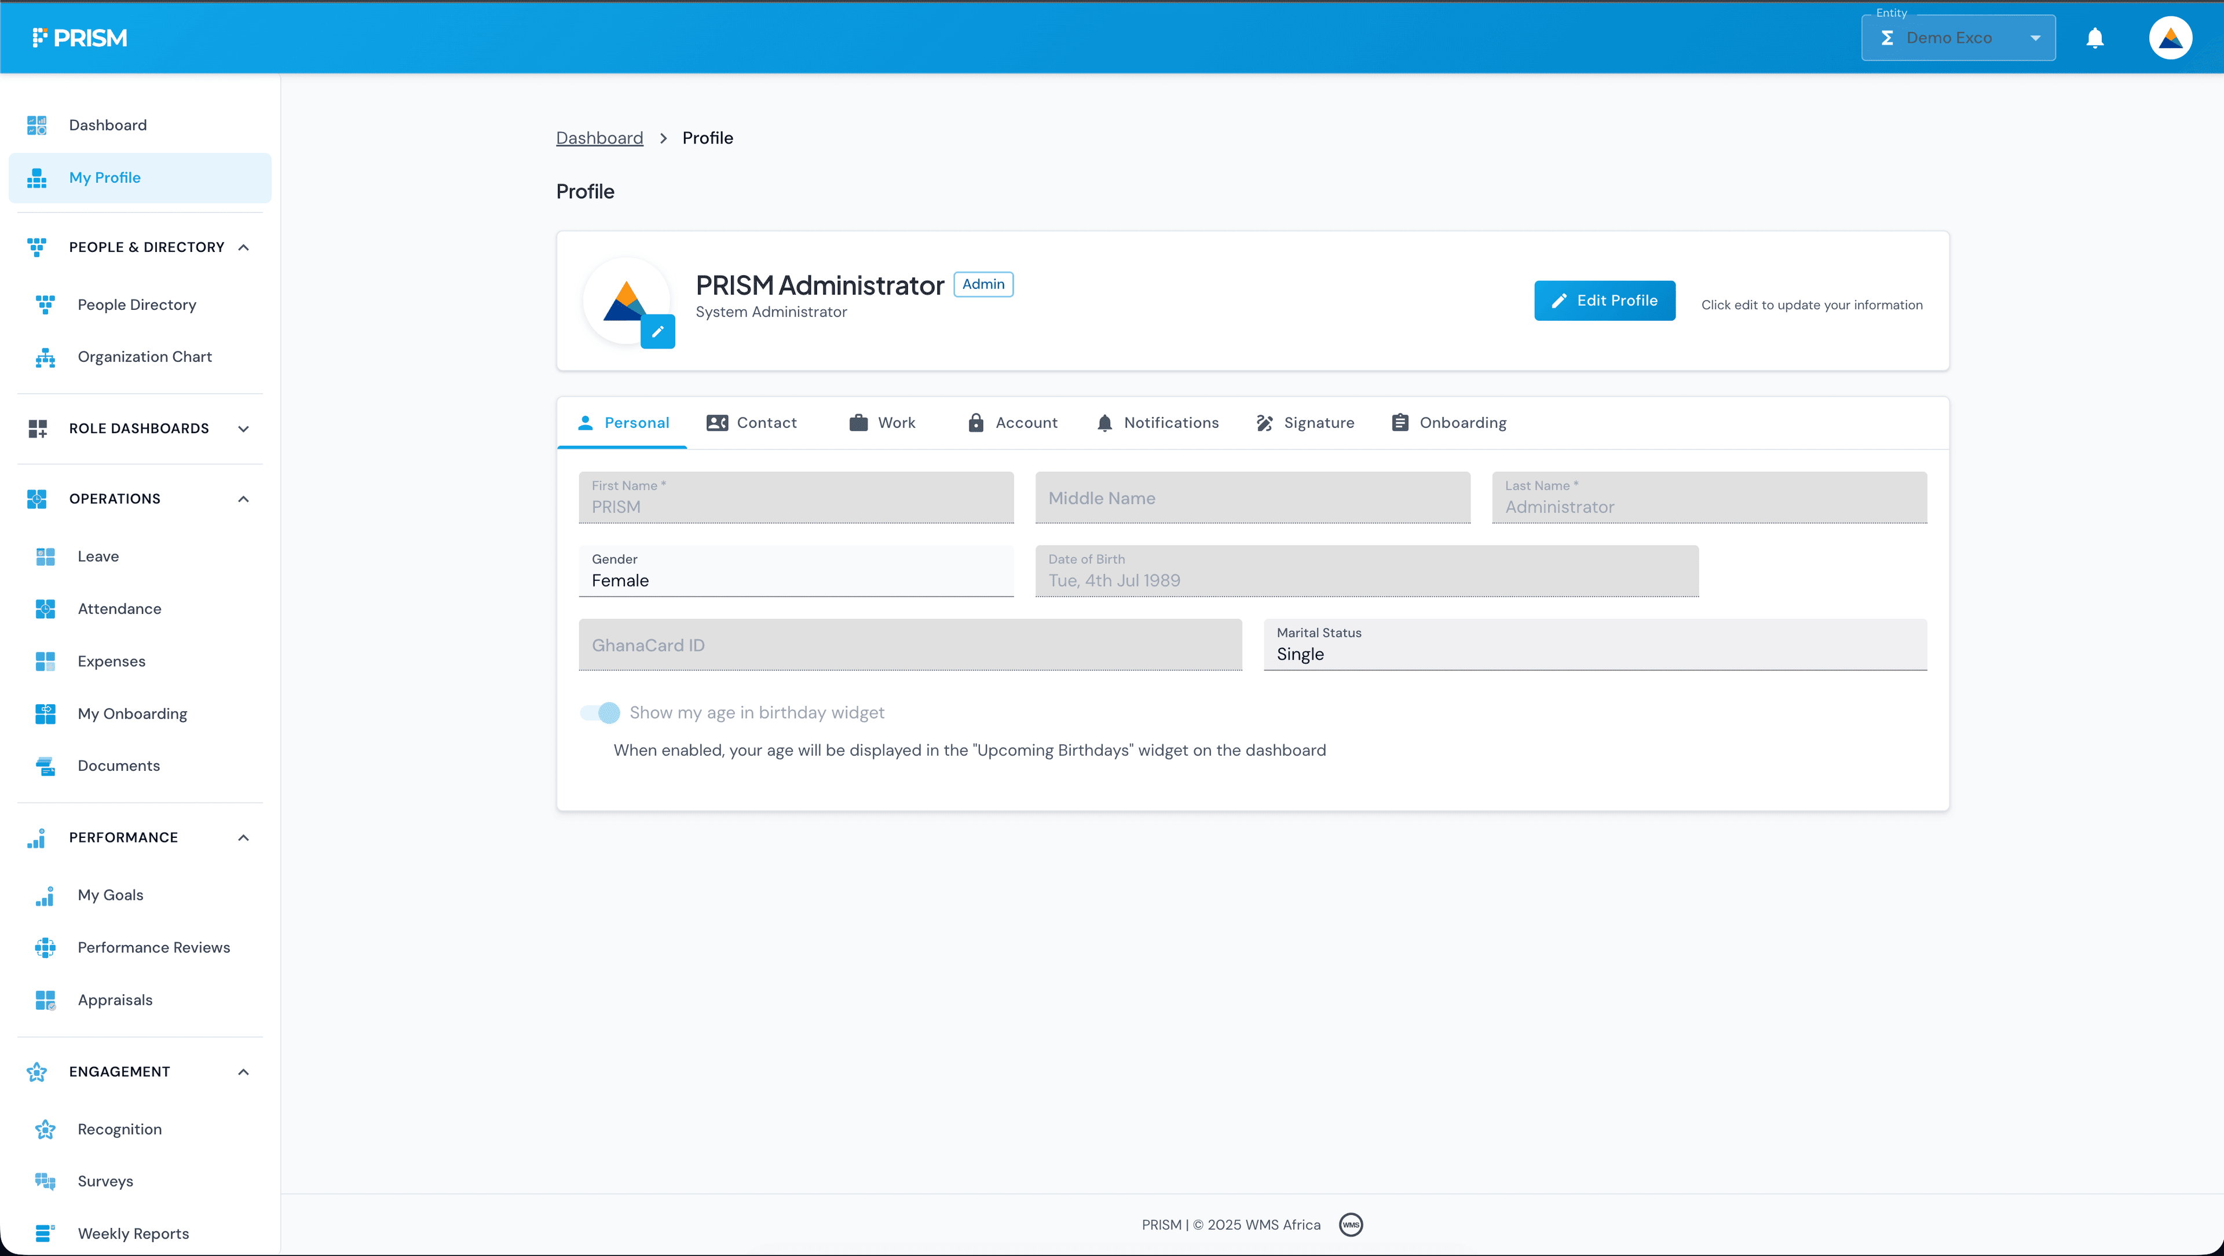This screenshot has width=2224, height=1256.
Task: Click the user avatar in top-right corner
Action: tap(2171, 37)
